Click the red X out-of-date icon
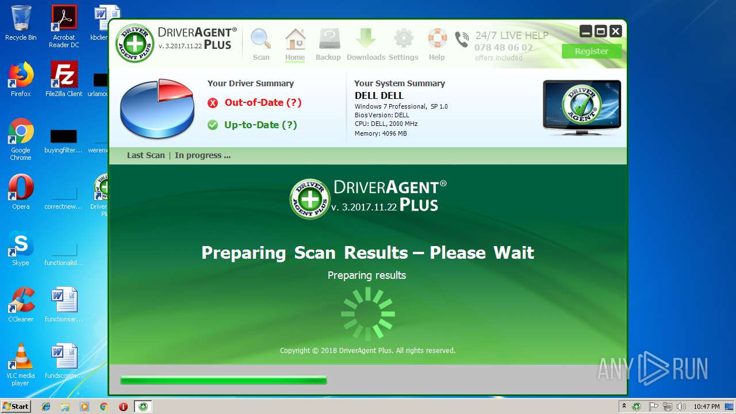The width and height of the screenshot is (736, 414). tap(213, 103)
